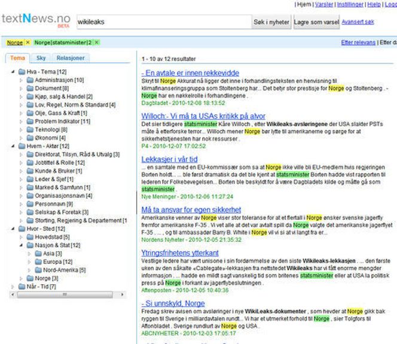Expand the Jobbtittel & Rolle node
The image size is (397, 344).
pos(21,163)
